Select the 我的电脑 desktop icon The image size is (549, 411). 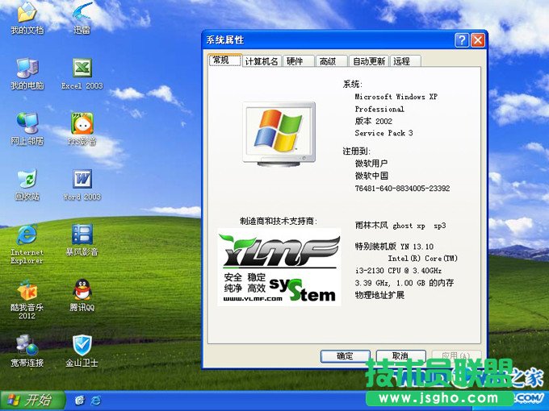pyautogui.click(x=27, y=70)
